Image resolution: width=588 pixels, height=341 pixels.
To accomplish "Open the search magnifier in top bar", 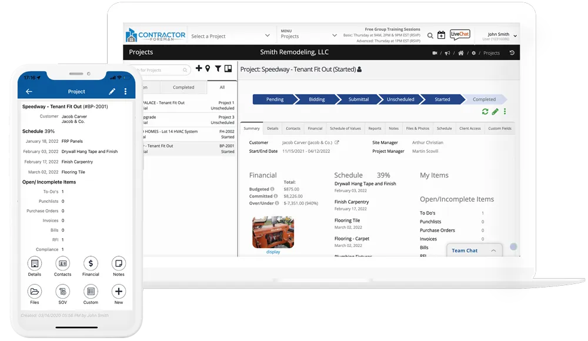I will pos(430,36).
